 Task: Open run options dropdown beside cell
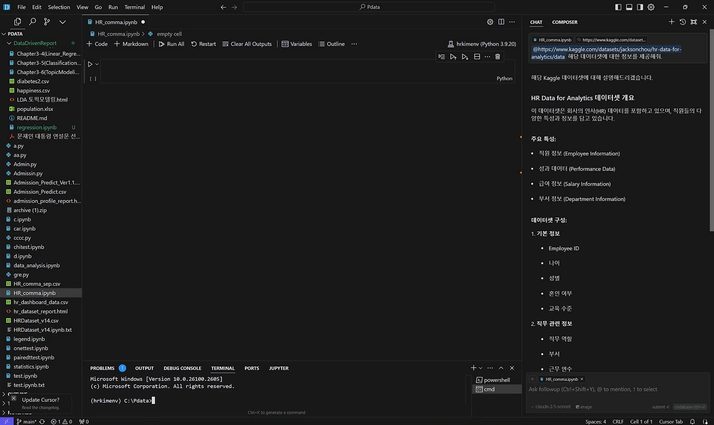tap(97, 64)
